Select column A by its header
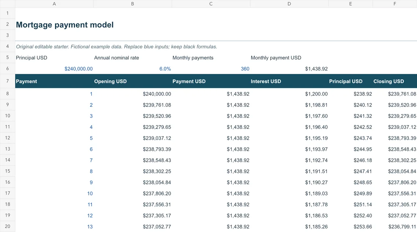The height and width of the screenshot is (232, 417). tap(54, 4)
